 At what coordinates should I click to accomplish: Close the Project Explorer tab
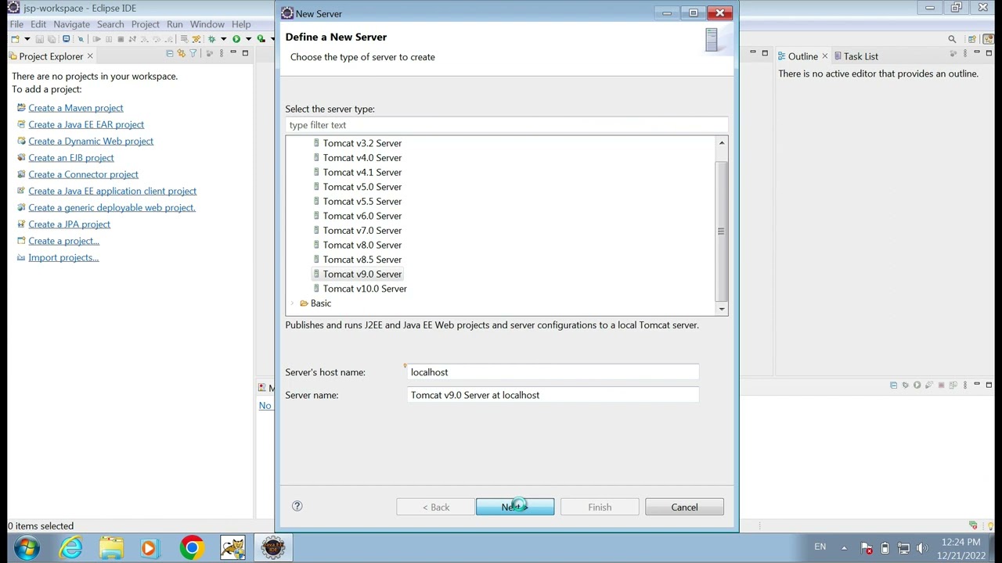pyautogui.click(x=90, y=56)
